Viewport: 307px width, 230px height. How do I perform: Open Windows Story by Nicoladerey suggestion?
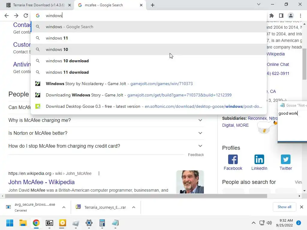click(x=149, y=84)
